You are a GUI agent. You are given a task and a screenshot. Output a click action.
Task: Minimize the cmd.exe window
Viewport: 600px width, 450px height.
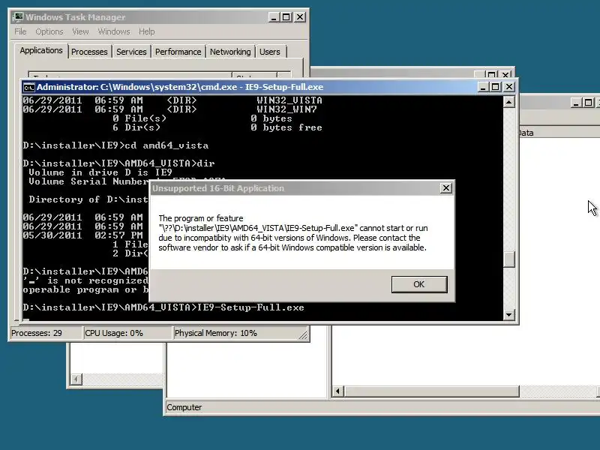click(x=483, y=87)
